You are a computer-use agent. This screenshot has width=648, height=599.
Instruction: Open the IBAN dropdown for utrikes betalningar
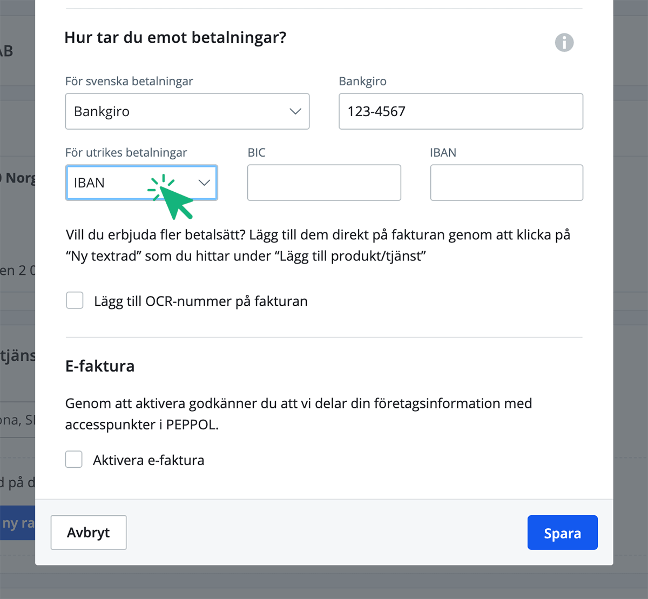141,183
